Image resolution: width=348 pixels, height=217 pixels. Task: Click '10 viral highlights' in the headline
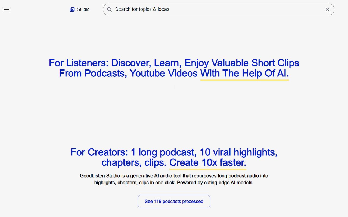[238, 152]
